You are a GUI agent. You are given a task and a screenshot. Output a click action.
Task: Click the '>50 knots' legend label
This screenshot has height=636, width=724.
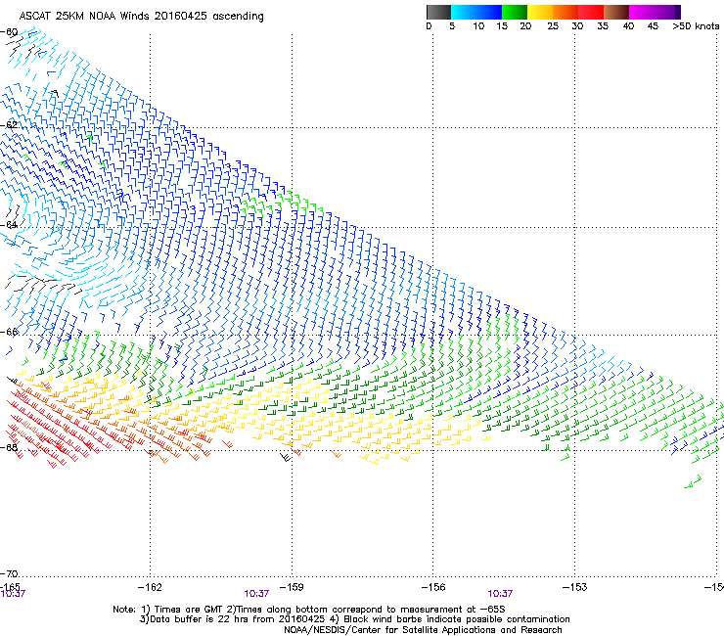[x=696, y=26]
